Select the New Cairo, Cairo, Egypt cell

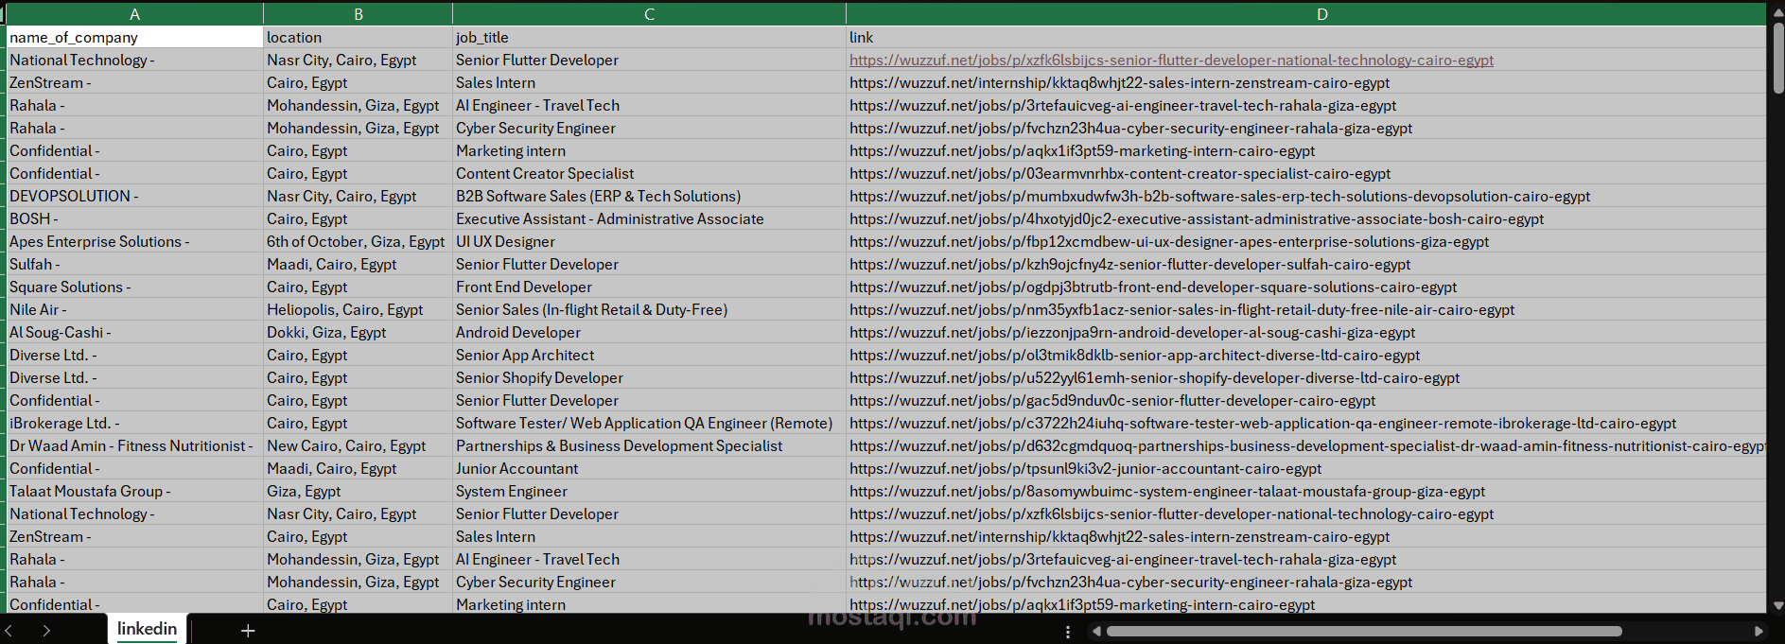tap(359, 445)
